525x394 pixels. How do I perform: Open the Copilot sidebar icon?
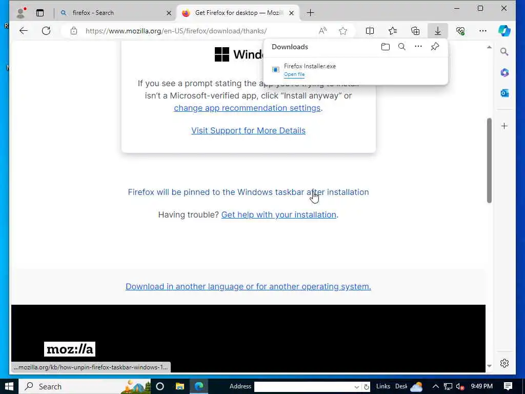click(x=504, y=31)
